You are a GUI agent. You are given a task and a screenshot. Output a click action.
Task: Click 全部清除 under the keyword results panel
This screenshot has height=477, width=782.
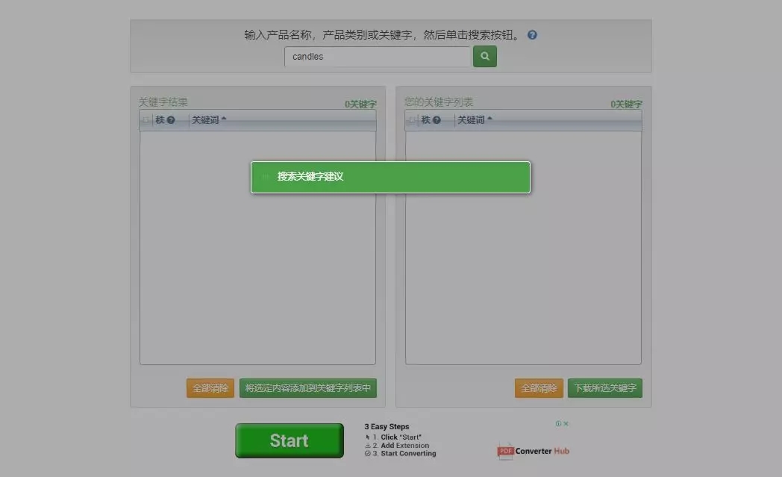[x=210, y=388]
